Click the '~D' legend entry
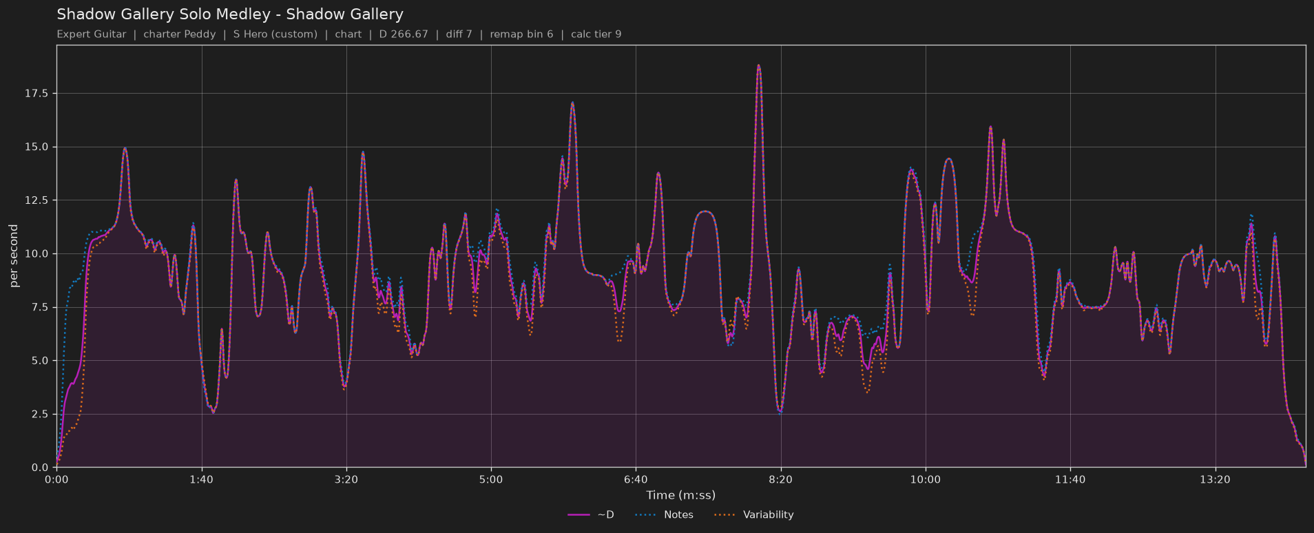Viewport: 1314px width, 533px height. pos(591,515)
